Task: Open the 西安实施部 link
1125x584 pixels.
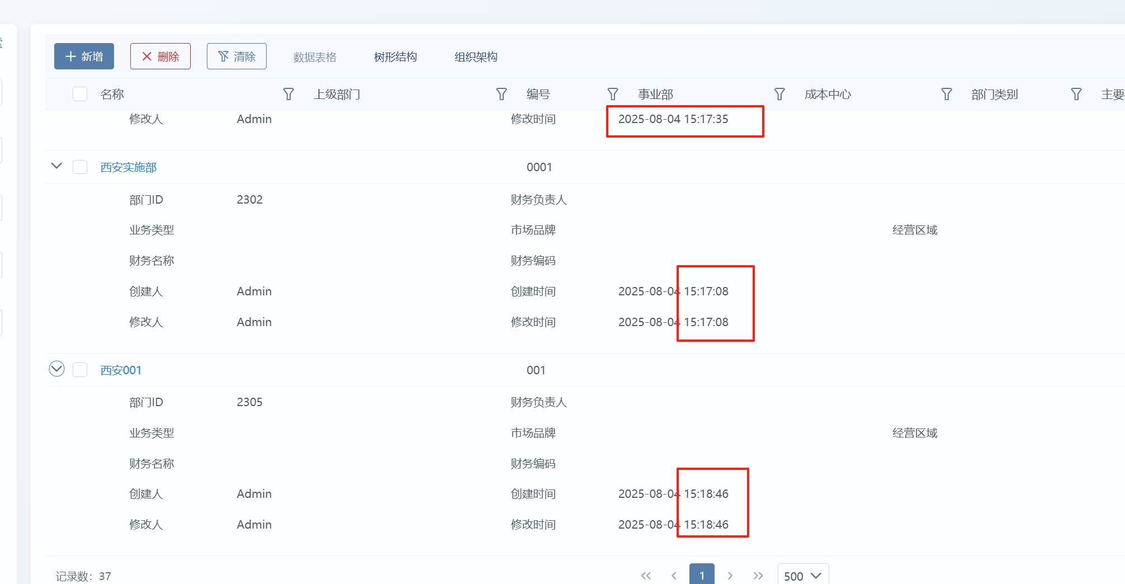Action: (x=129, y=167)
